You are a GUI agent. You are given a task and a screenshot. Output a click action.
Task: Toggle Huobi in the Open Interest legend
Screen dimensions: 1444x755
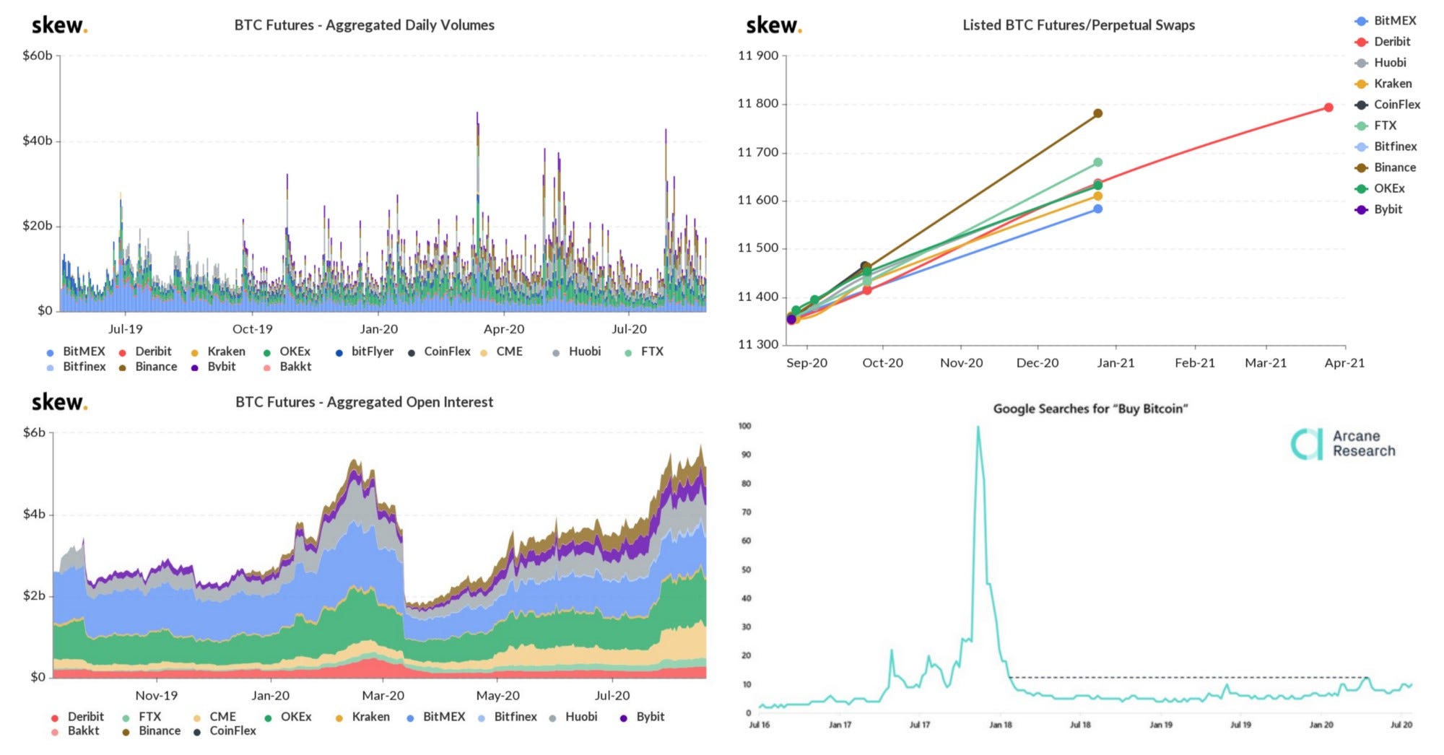(573, 717)
